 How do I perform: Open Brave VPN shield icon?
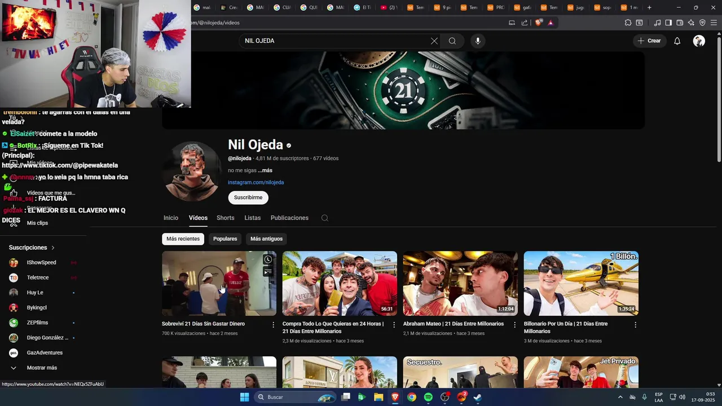(702, 23)
